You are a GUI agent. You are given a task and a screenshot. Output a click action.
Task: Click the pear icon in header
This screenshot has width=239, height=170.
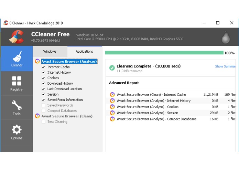click(x=226, y=38)
